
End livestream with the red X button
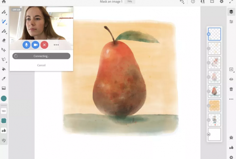pos(44,45)
